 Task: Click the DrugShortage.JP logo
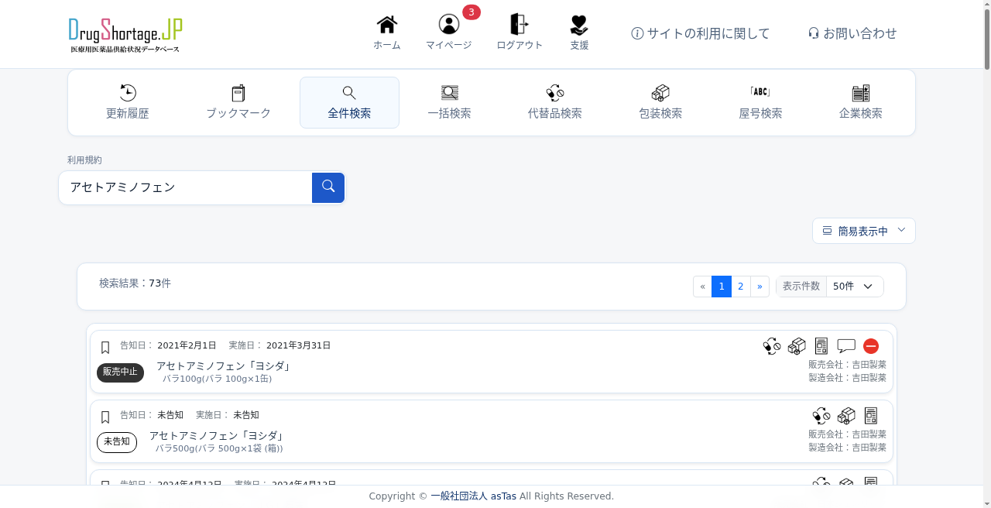click(125, 34)
